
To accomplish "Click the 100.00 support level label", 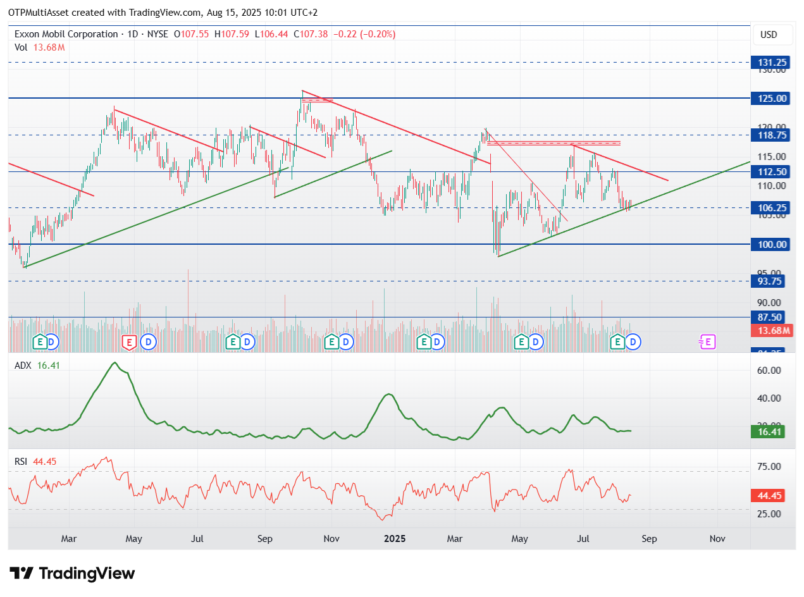I will click(770, 244).
